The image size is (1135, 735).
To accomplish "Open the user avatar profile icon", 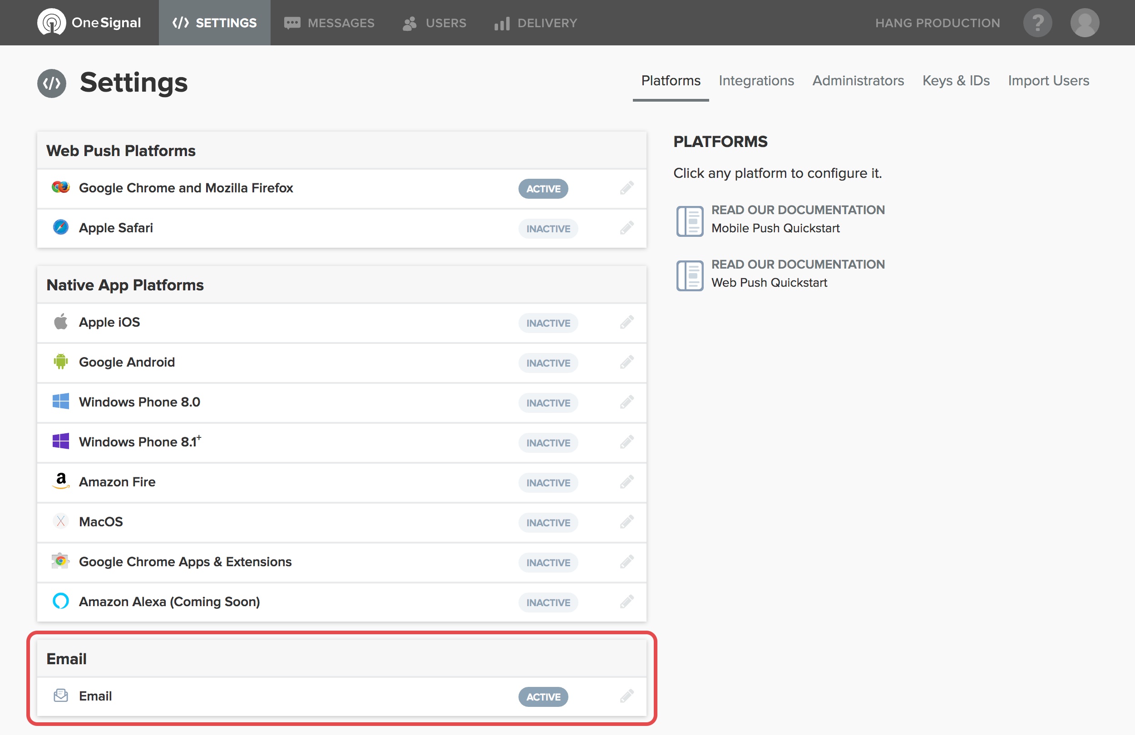I will 1085,22.
